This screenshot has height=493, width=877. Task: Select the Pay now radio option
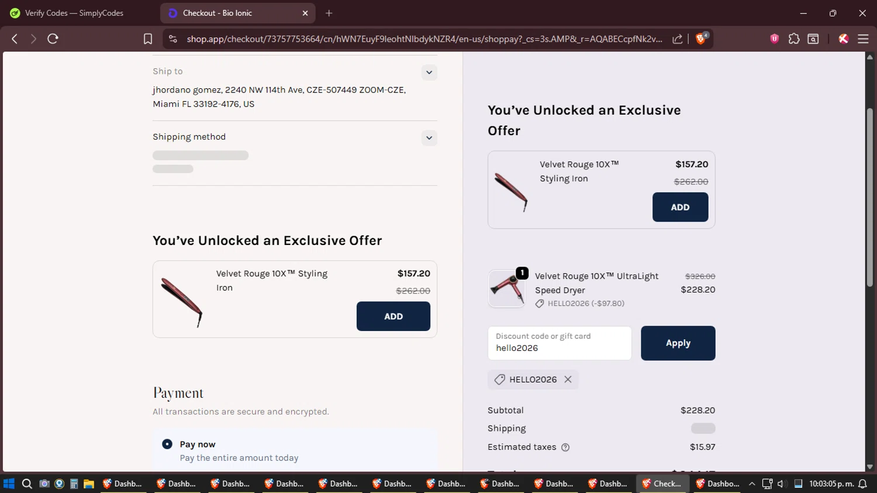coord(167,444)
